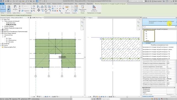This screenshot has height=100, width=177.
Task: Click the Copy tool in Изменить panel
Action: (42, 10)
